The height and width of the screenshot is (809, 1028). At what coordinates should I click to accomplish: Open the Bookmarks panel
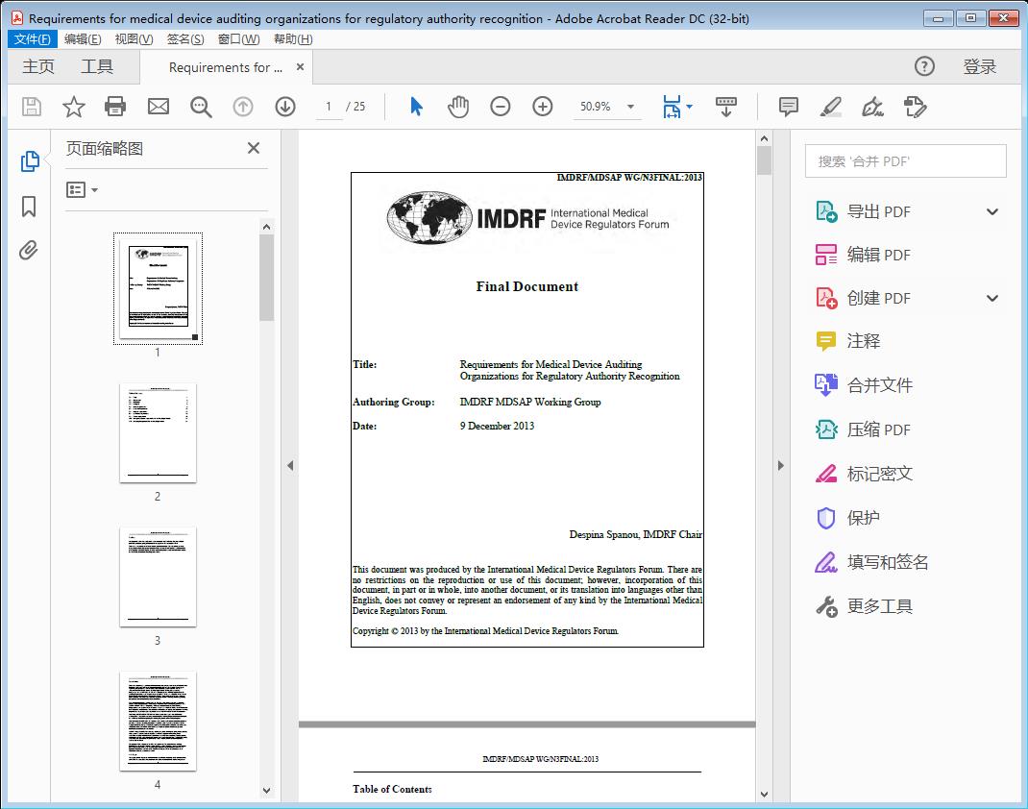pos(29,206)
